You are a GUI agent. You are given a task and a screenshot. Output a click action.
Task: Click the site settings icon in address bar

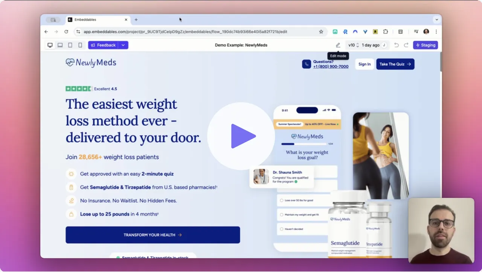click(78, 32)
